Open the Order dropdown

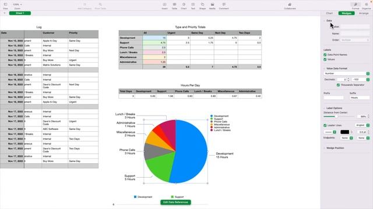coord(355,40)
